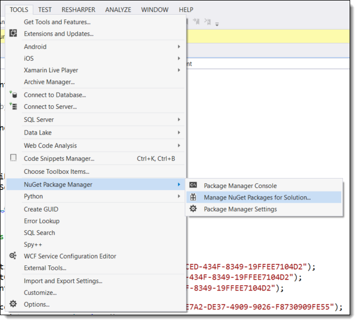Click the Connect to Database icon
Screen dimensions: 358x323
[13, 94]
